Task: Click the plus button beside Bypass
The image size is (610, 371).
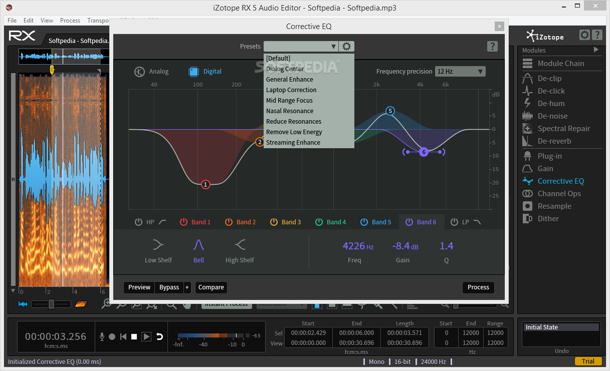Action: tap(187, 287)
